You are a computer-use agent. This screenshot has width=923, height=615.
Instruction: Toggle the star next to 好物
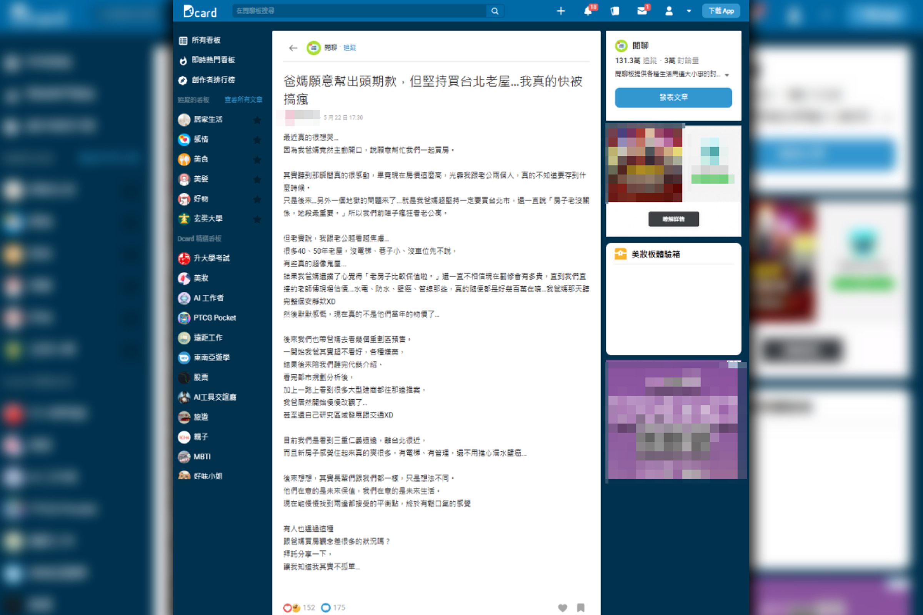(x=257, y=199)
